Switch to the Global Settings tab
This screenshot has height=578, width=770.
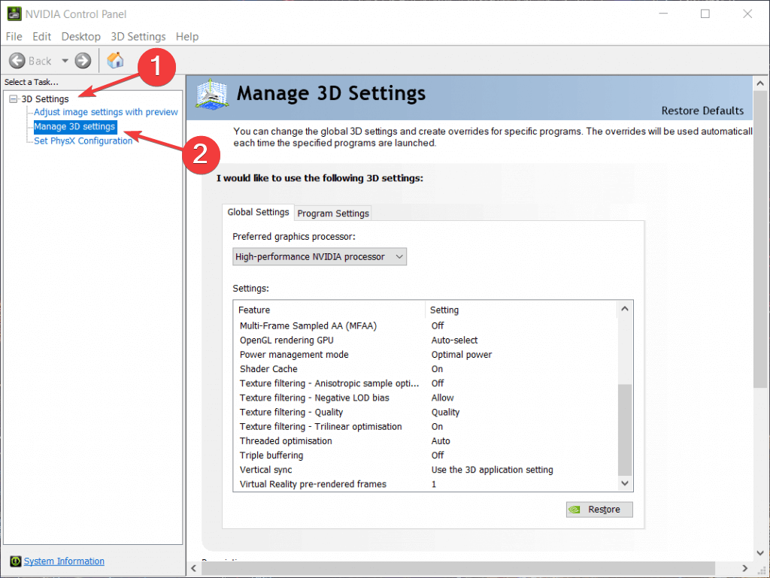point(259,212)
